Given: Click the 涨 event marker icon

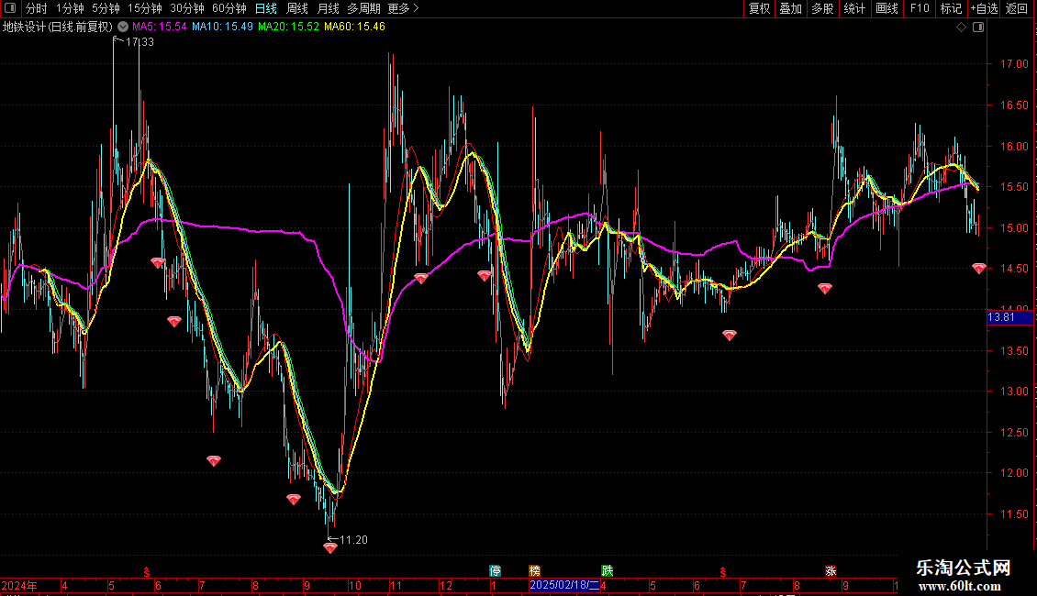Looking at the screenshot, I should click(x=831, y=570).
